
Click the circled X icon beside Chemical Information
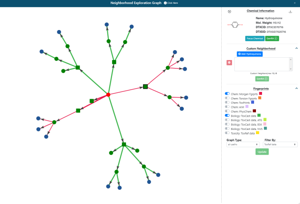click(x=229, y=11)
